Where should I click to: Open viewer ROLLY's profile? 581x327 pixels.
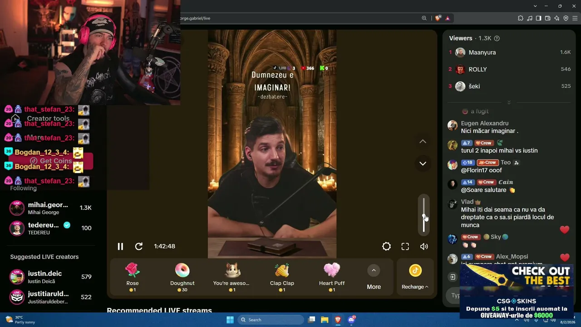478,69
